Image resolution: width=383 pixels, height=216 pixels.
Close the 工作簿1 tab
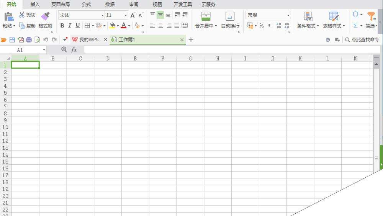click(x=182, y=39)
